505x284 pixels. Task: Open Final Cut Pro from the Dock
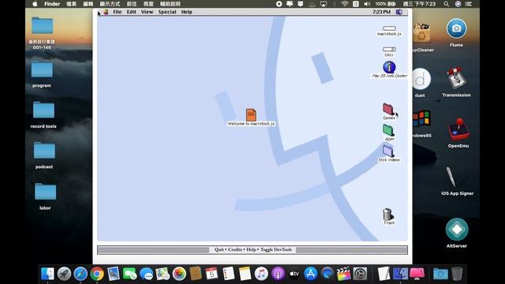point(343,274)
